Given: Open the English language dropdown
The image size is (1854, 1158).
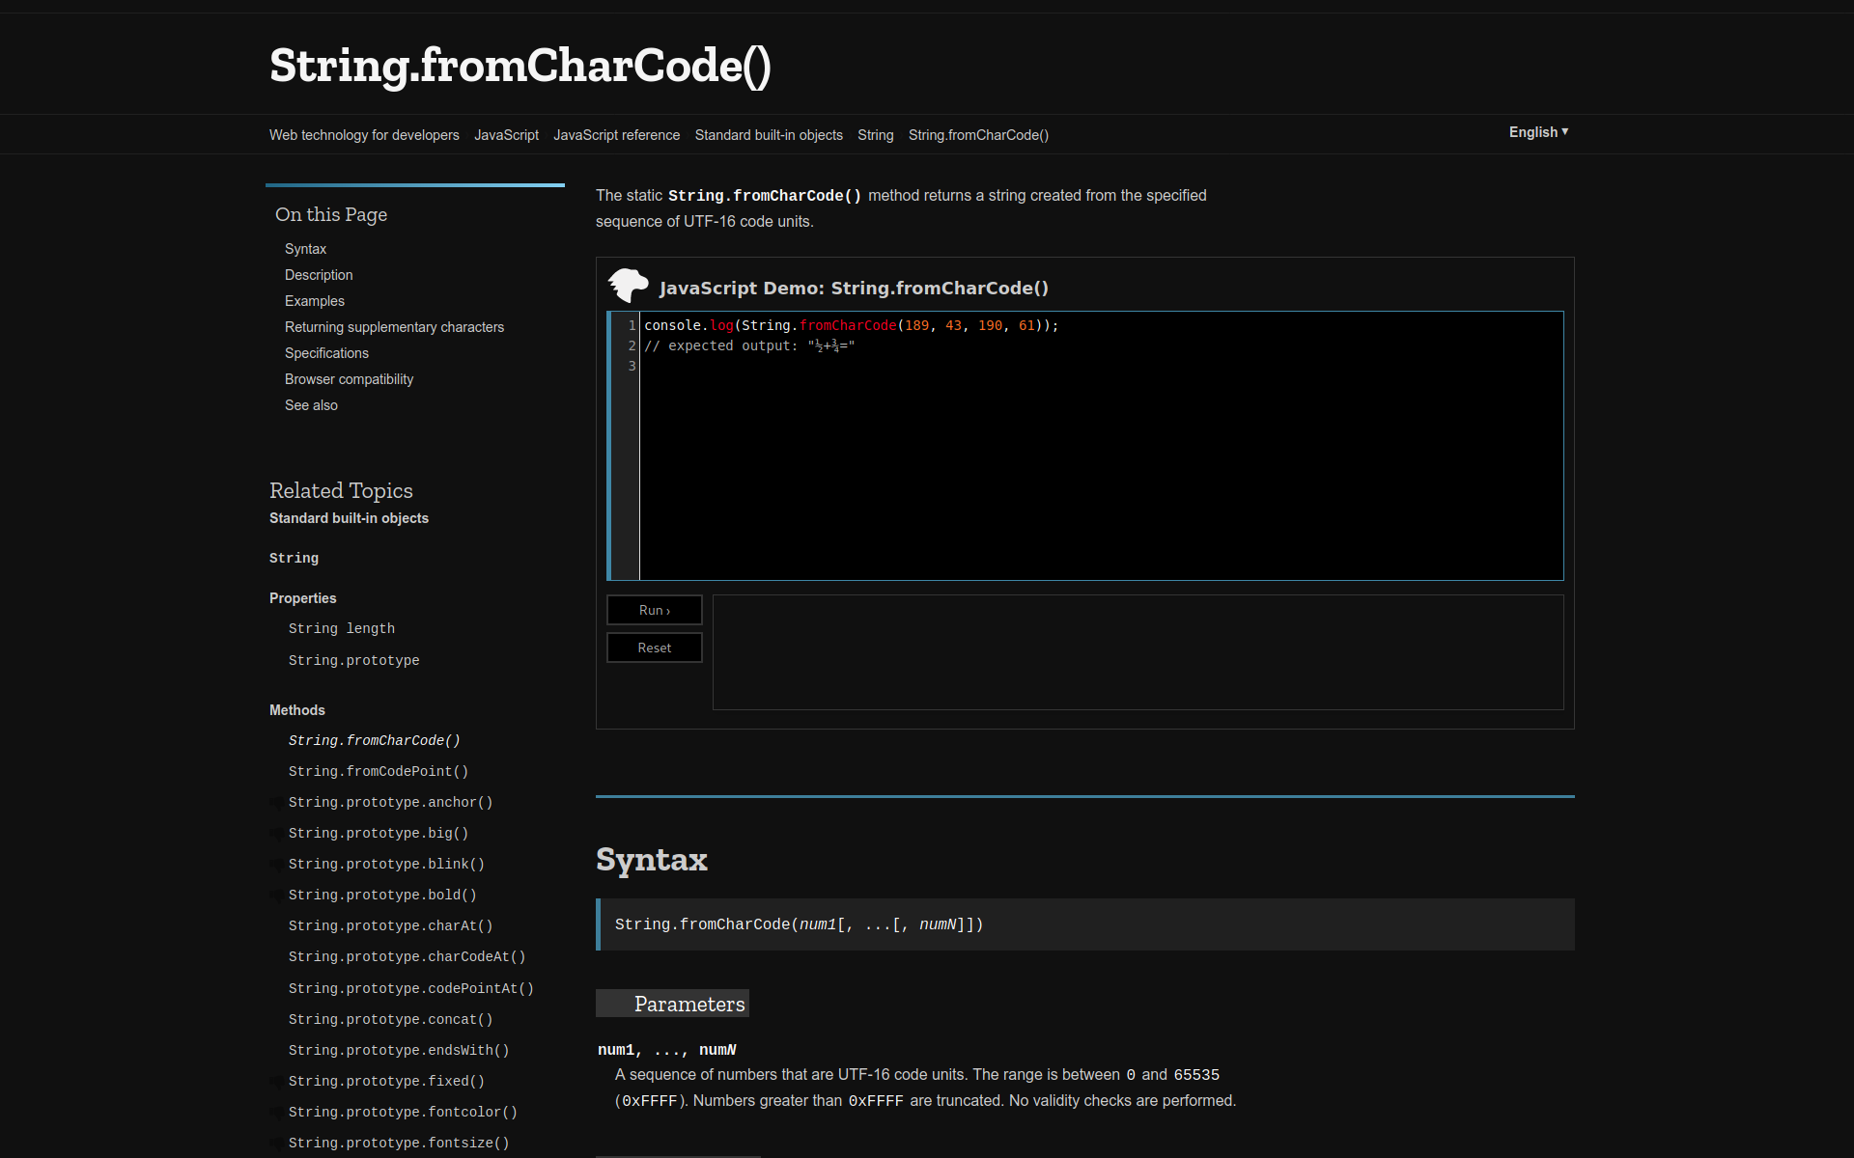Looking at the screenshot, I should coord(1538,132).
